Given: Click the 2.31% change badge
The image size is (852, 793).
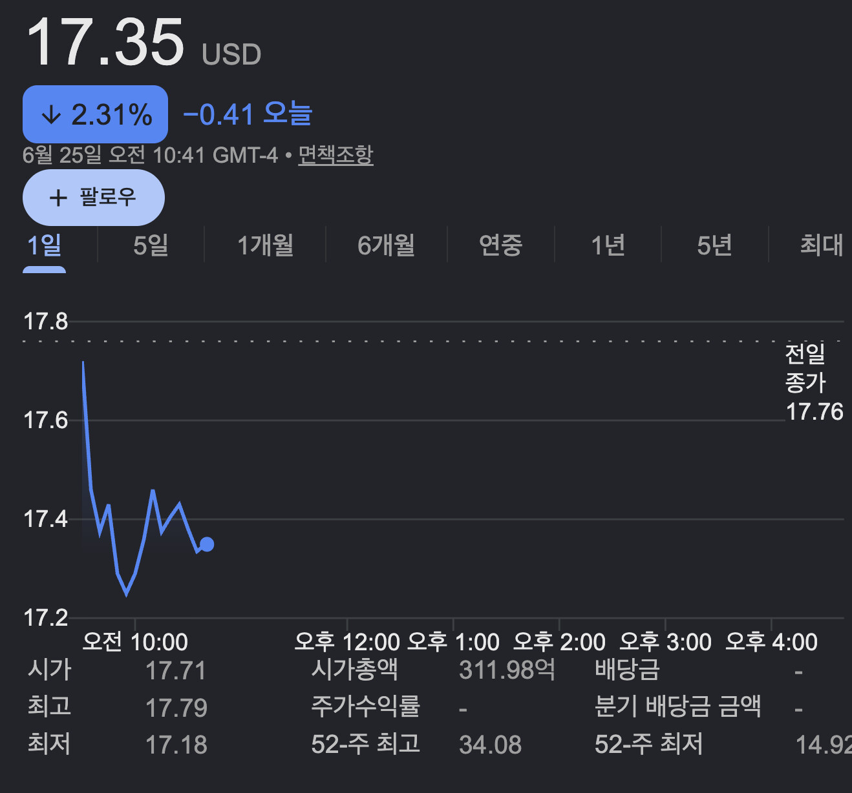Looking at the screenshot, I should point(95,114).
